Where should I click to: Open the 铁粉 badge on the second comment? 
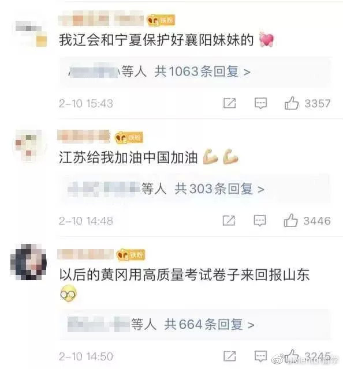tap(129, 137)
